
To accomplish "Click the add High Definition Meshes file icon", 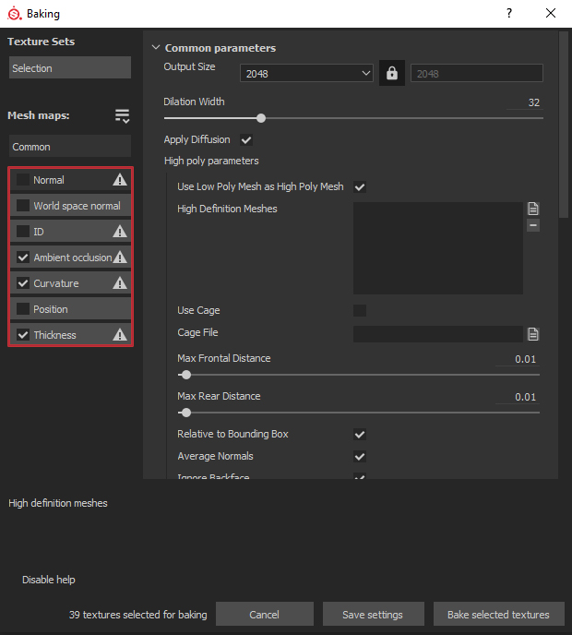I will [533, 209].
